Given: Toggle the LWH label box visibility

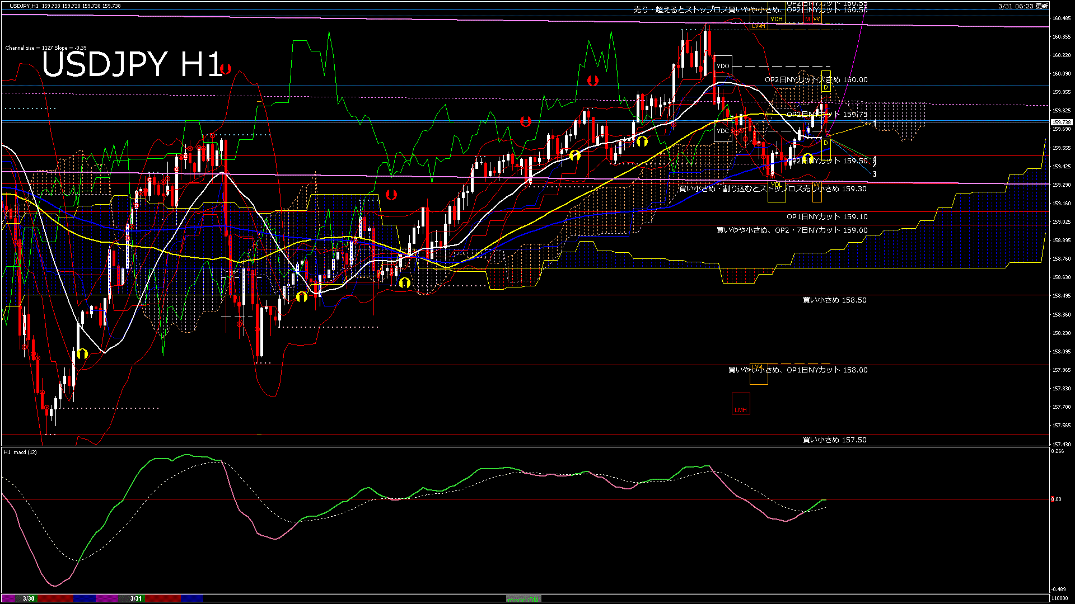Looking at the screenshot, I should (759, 26).
